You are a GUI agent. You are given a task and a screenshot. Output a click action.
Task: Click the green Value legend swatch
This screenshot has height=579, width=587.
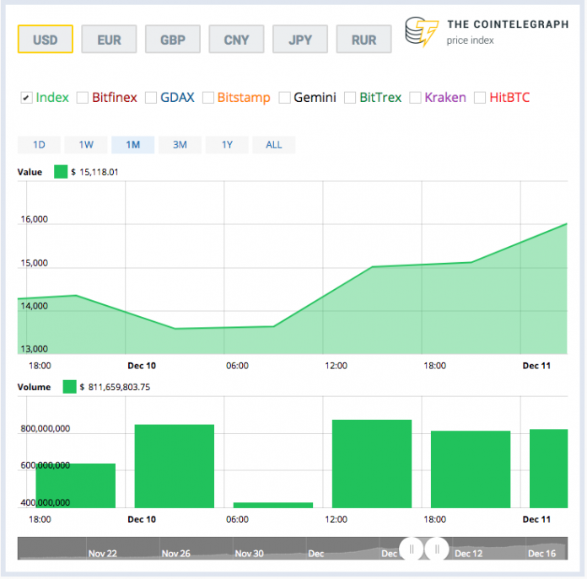pyautogui.click(x=61, y=172)
